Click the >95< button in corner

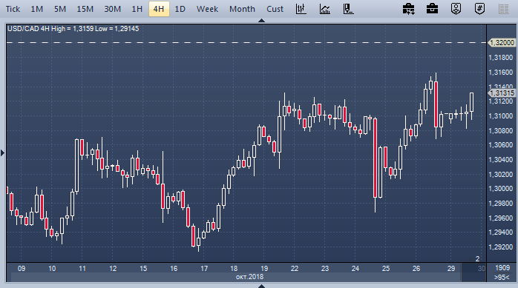click(x=502, y=278)
